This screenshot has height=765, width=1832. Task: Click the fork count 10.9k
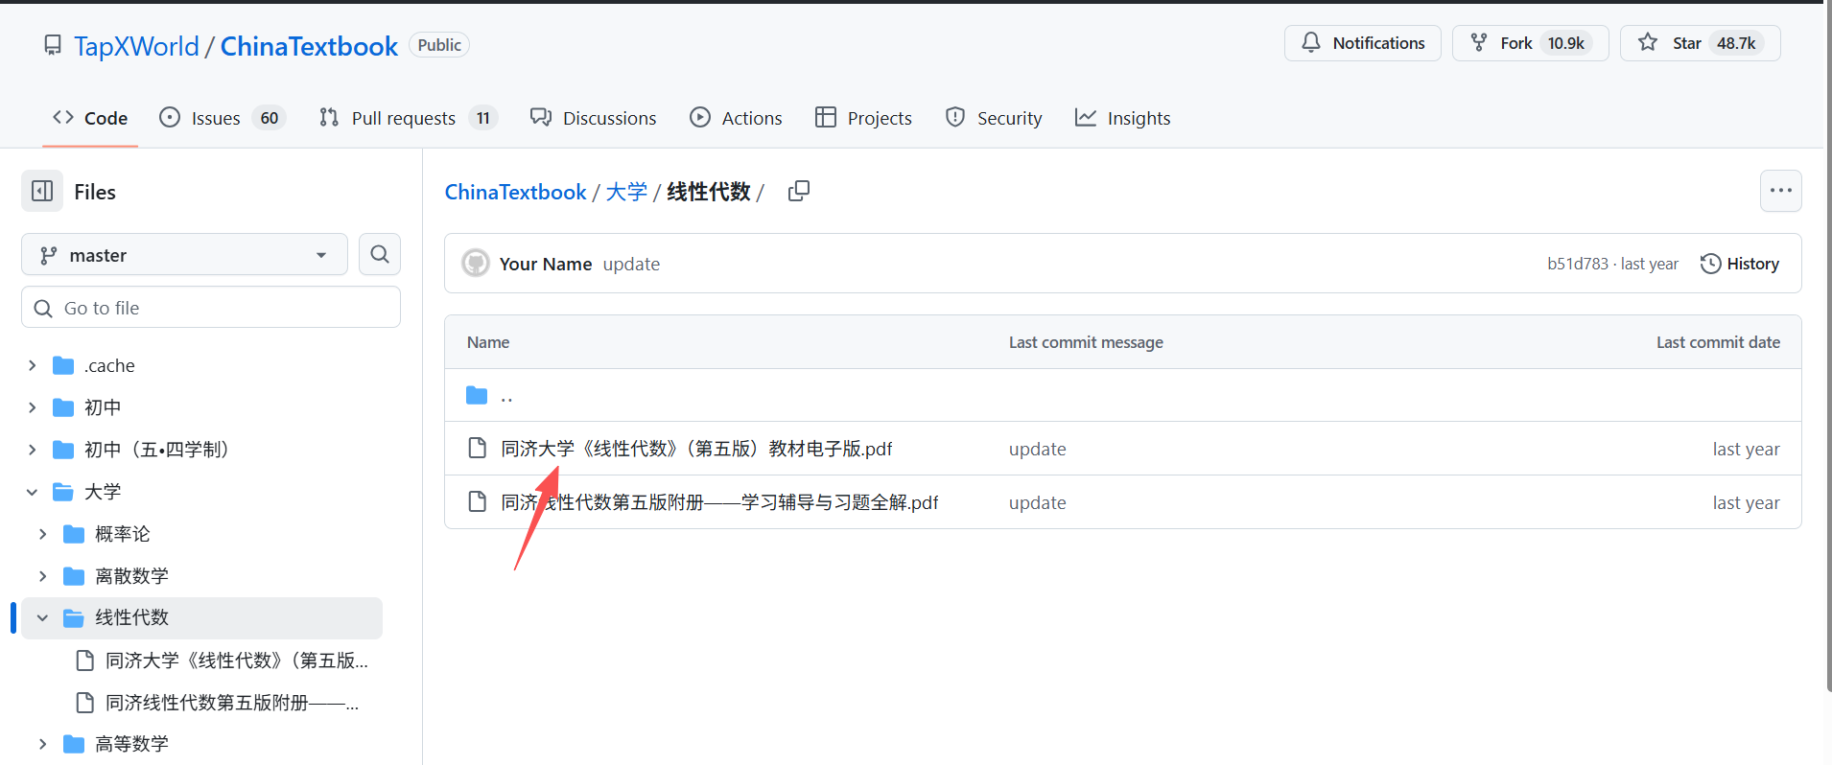[x=1566, y=43]
